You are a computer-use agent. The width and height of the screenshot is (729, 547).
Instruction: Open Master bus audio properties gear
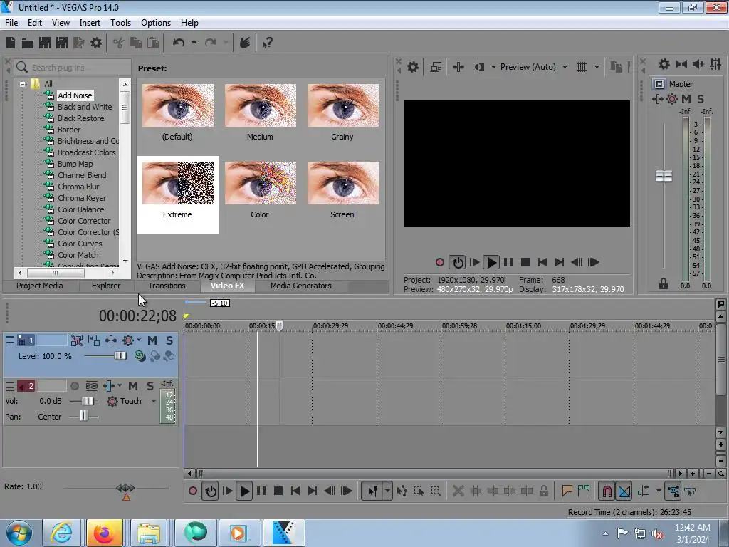(x=664, y=63)
